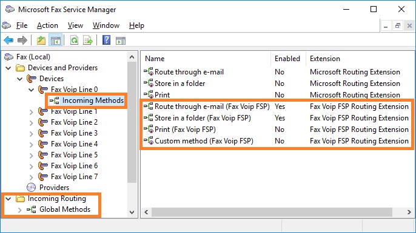Click the Devices and Providers folder icon

click(x=20, y=68)
